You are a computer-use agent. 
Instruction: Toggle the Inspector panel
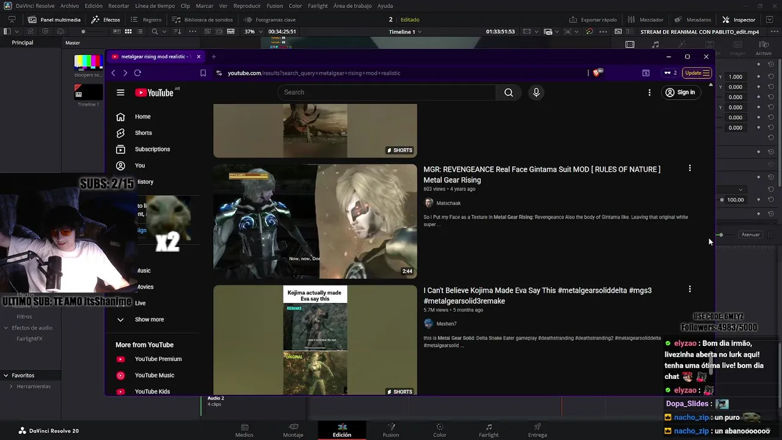tap(739, 20)
